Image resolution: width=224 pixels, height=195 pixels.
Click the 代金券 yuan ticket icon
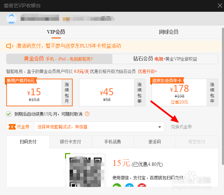pos(12,127)
